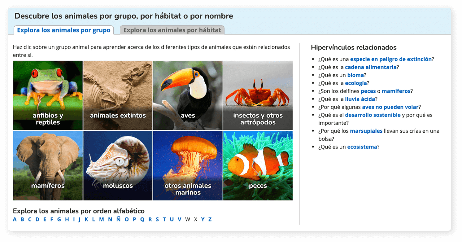Browse animals starting with letter V
Screen dimensions: 462x242
tap(179, 219)
